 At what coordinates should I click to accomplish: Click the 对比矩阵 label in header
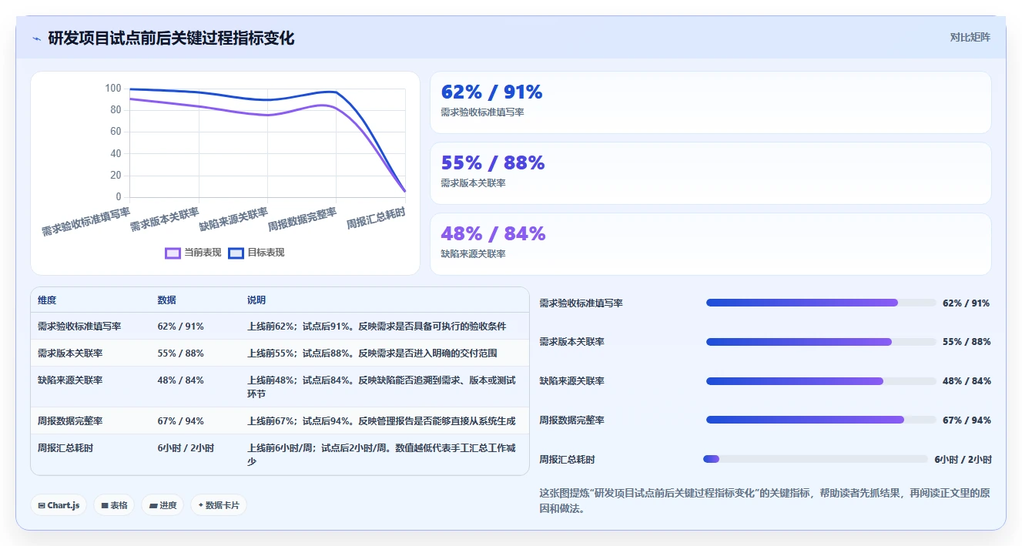click(970, 37)
